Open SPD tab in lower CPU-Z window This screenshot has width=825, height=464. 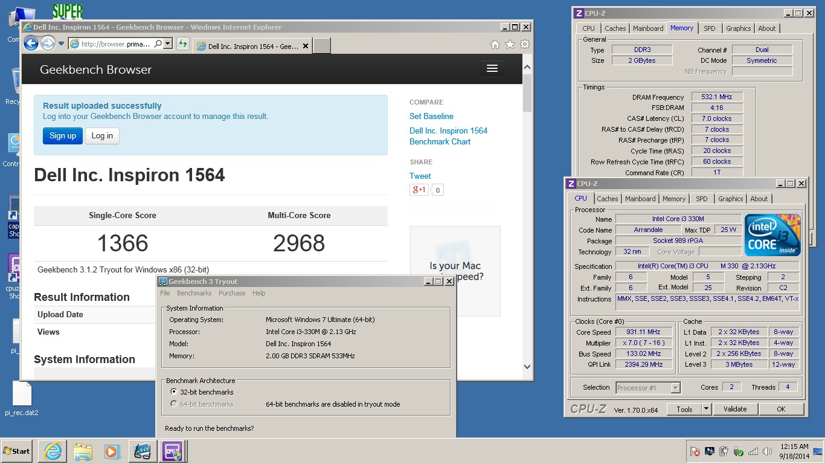[702, 199]
